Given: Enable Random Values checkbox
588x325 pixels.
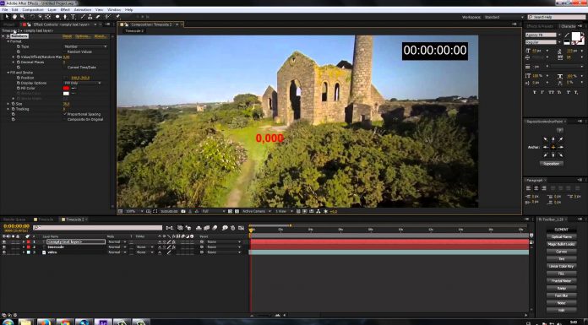Looking at the screenshot, I should point(65,51).
